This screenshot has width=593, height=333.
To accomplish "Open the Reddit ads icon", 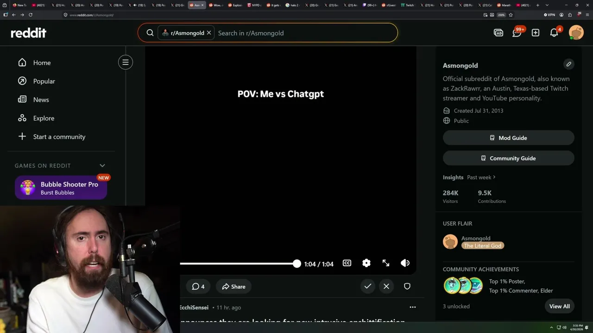I will [498, 33].
